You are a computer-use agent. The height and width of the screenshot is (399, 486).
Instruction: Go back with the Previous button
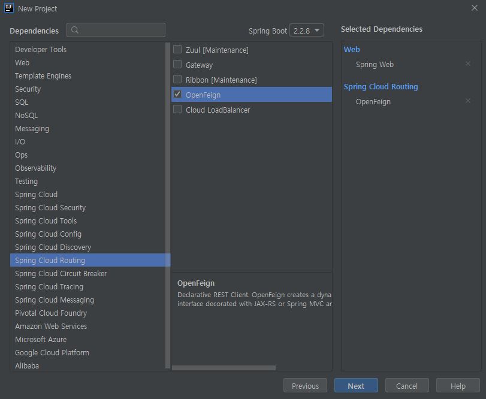click(x=305, y=386)
